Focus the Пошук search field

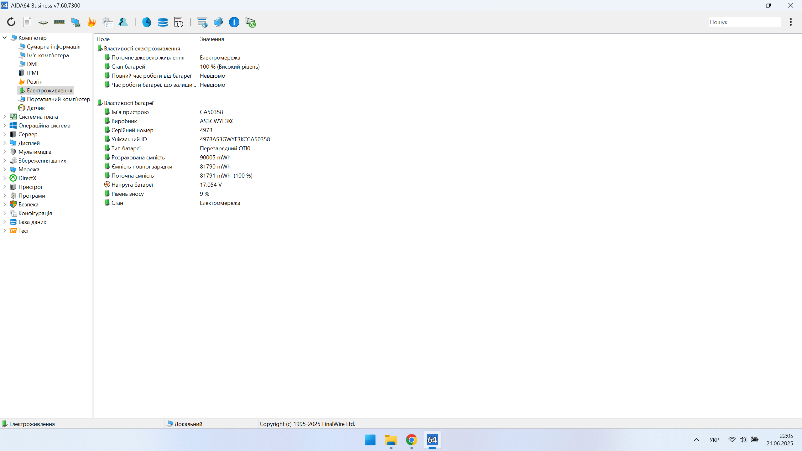point(745,22)
